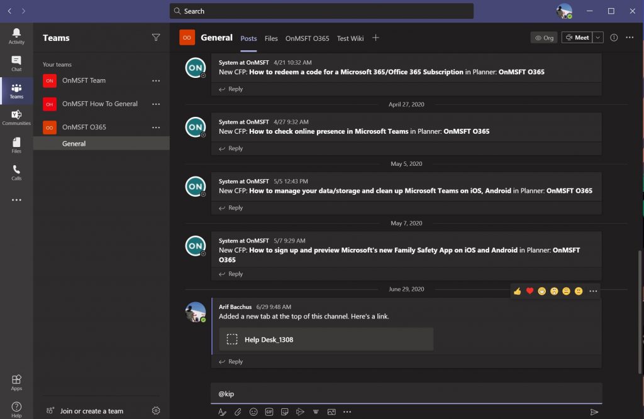Open the sticker picker icon
The height and width of the screenshot is (419, 644).
click(285, 411)
